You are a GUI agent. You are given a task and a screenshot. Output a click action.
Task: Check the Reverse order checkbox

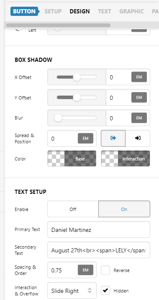click(105, 270)
